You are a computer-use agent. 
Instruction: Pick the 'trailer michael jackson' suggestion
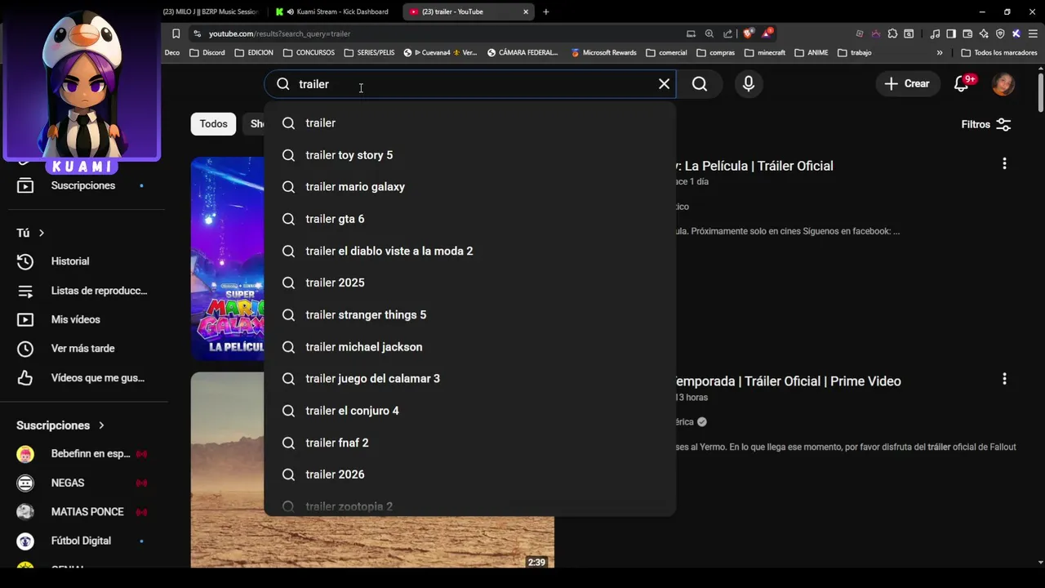tap(469, 347)
